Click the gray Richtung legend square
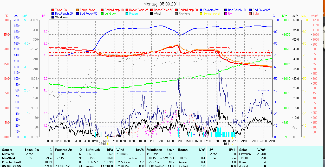This screenshot has width=325, height=167. tap(177, 14)
